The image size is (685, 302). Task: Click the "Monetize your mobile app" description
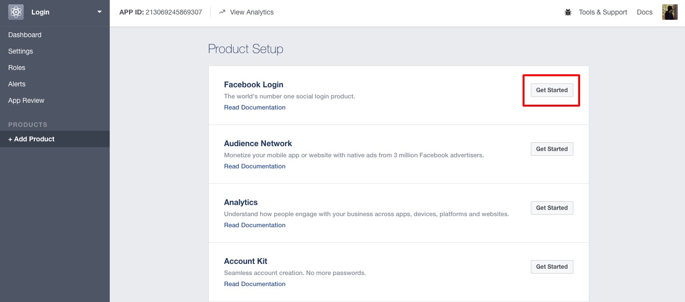tap(354, 155)
